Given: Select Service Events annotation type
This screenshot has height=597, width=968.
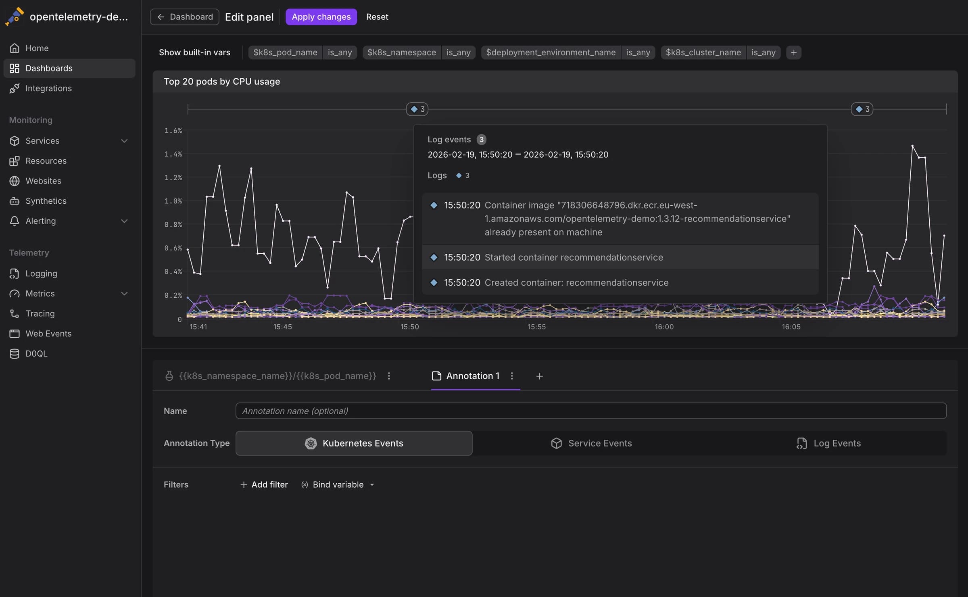Looking at the screenshot, I should pyautogui.click(x=591, y=443).
